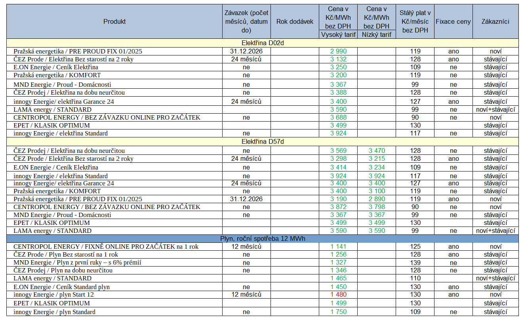Click 'nový' in the innogy plyn Start 12 row

pos(495,295)
